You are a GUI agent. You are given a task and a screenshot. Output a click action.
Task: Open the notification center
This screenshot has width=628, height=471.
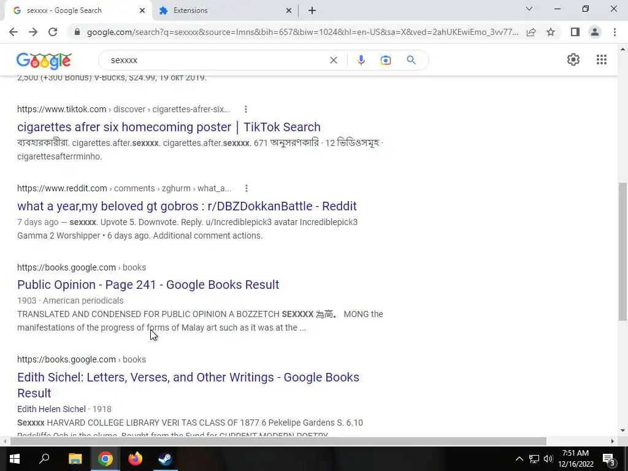coord(609,460)
